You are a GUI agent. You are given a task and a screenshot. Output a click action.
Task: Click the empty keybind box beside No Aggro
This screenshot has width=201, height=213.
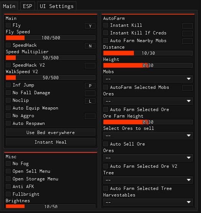pos(90,116)
